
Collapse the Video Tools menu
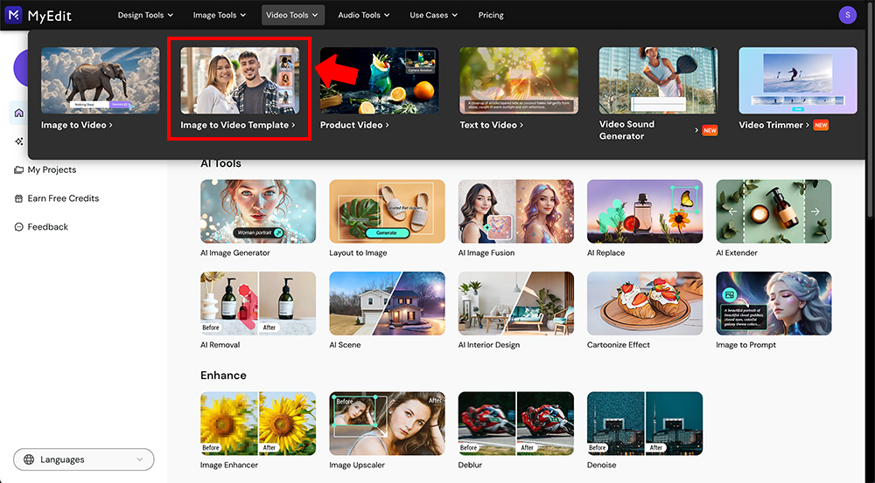pyautogui.click(x=292, y=15)
